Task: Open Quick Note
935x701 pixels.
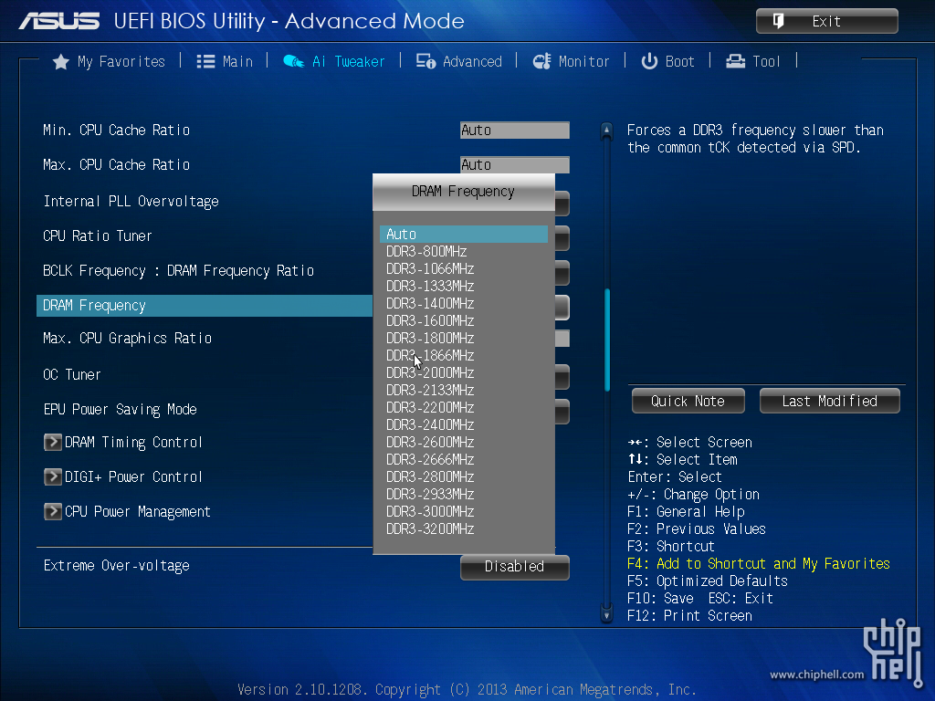Action: coord(688,402)
